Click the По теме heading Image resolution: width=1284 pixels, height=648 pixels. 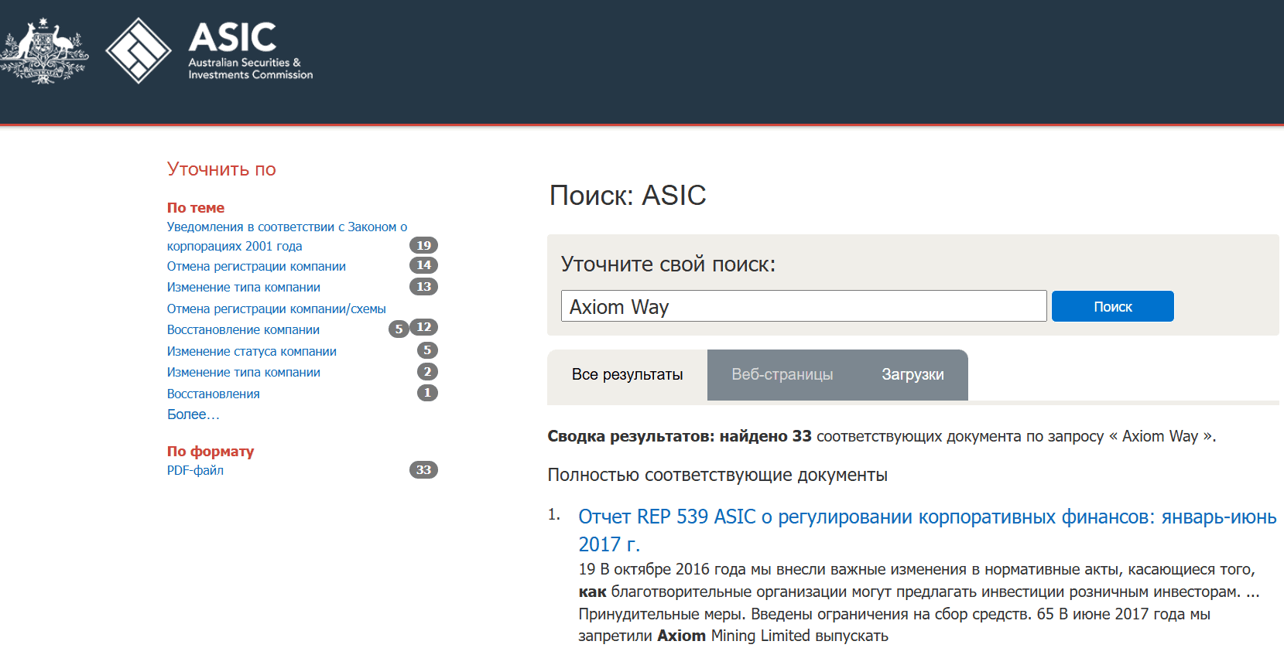(196, 207)
